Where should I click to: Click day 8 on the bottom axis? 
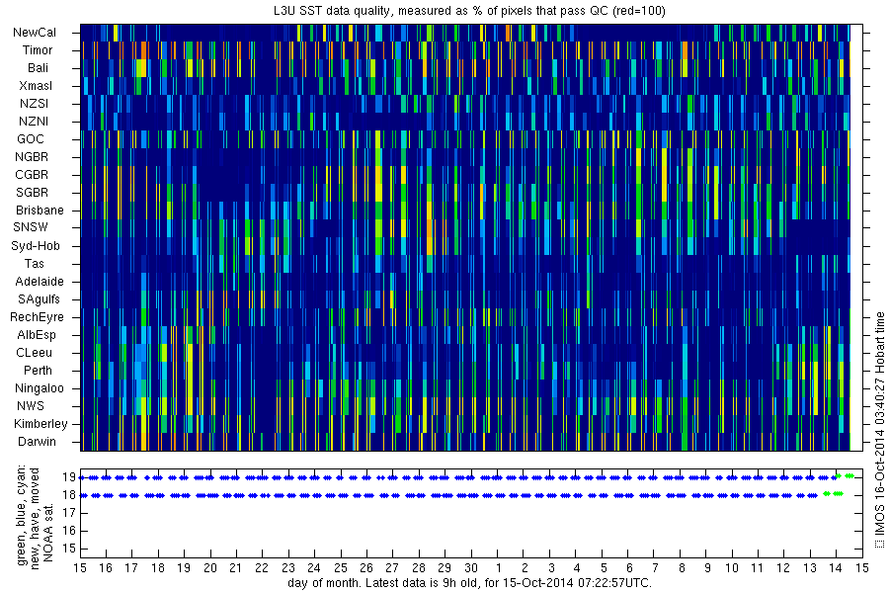coord(682,568)
